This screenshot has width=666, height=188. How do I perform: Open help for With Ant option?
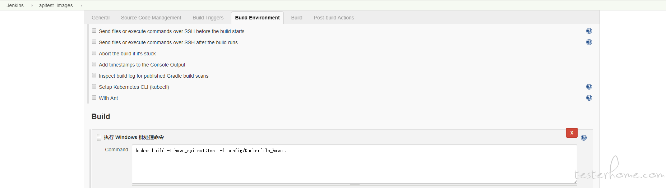point(589,98)
